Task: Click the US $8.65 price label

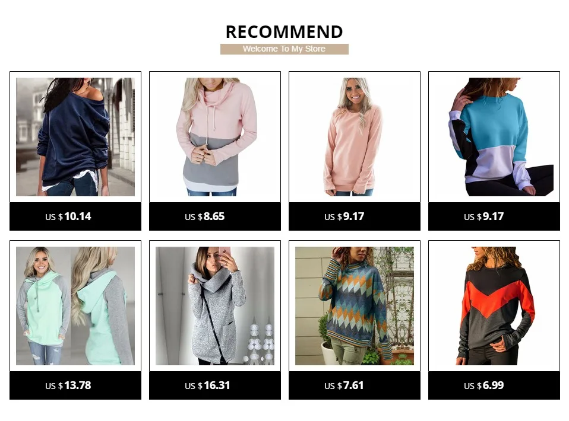Action: [205, 216]
